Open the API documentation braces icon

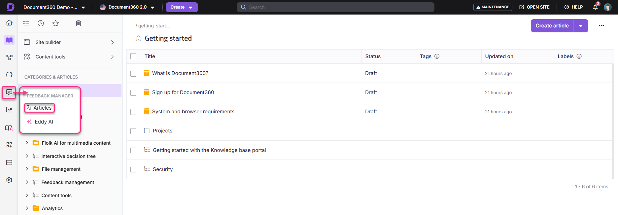coord(9,75)
